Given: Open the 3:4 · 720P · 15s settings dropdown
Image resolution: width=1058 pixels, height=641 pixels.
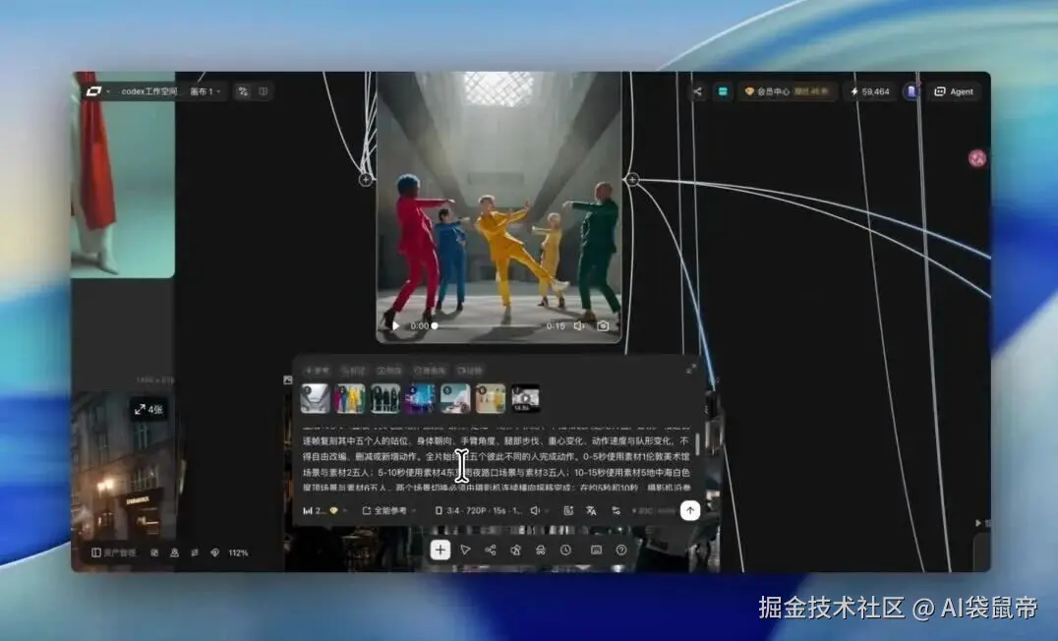Looking at the screenshot, I should click(x=481, y=511).
